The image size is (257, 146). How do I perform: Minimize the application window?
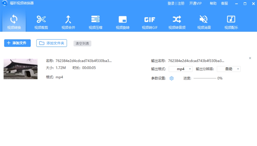coord(236,4)
